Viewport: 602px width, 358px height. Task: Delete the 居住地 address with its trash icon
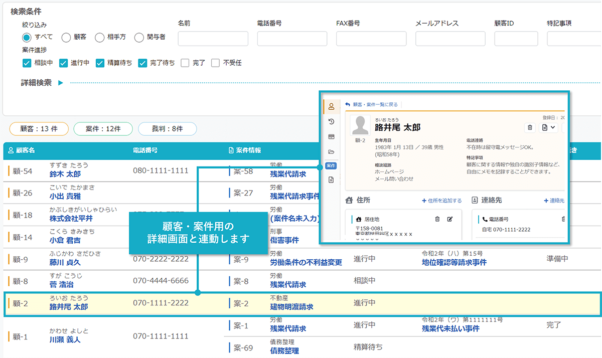click(437, 219)
